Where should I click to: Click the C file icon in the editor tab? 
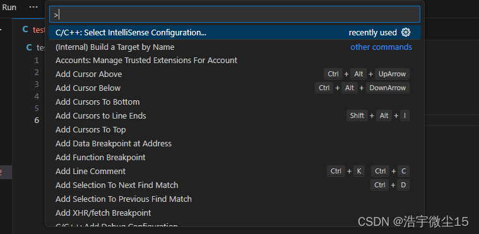[25, 30]
